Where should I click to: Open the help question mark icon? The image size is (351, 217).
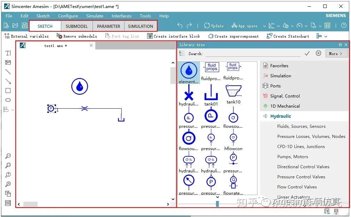click(344, 25)
